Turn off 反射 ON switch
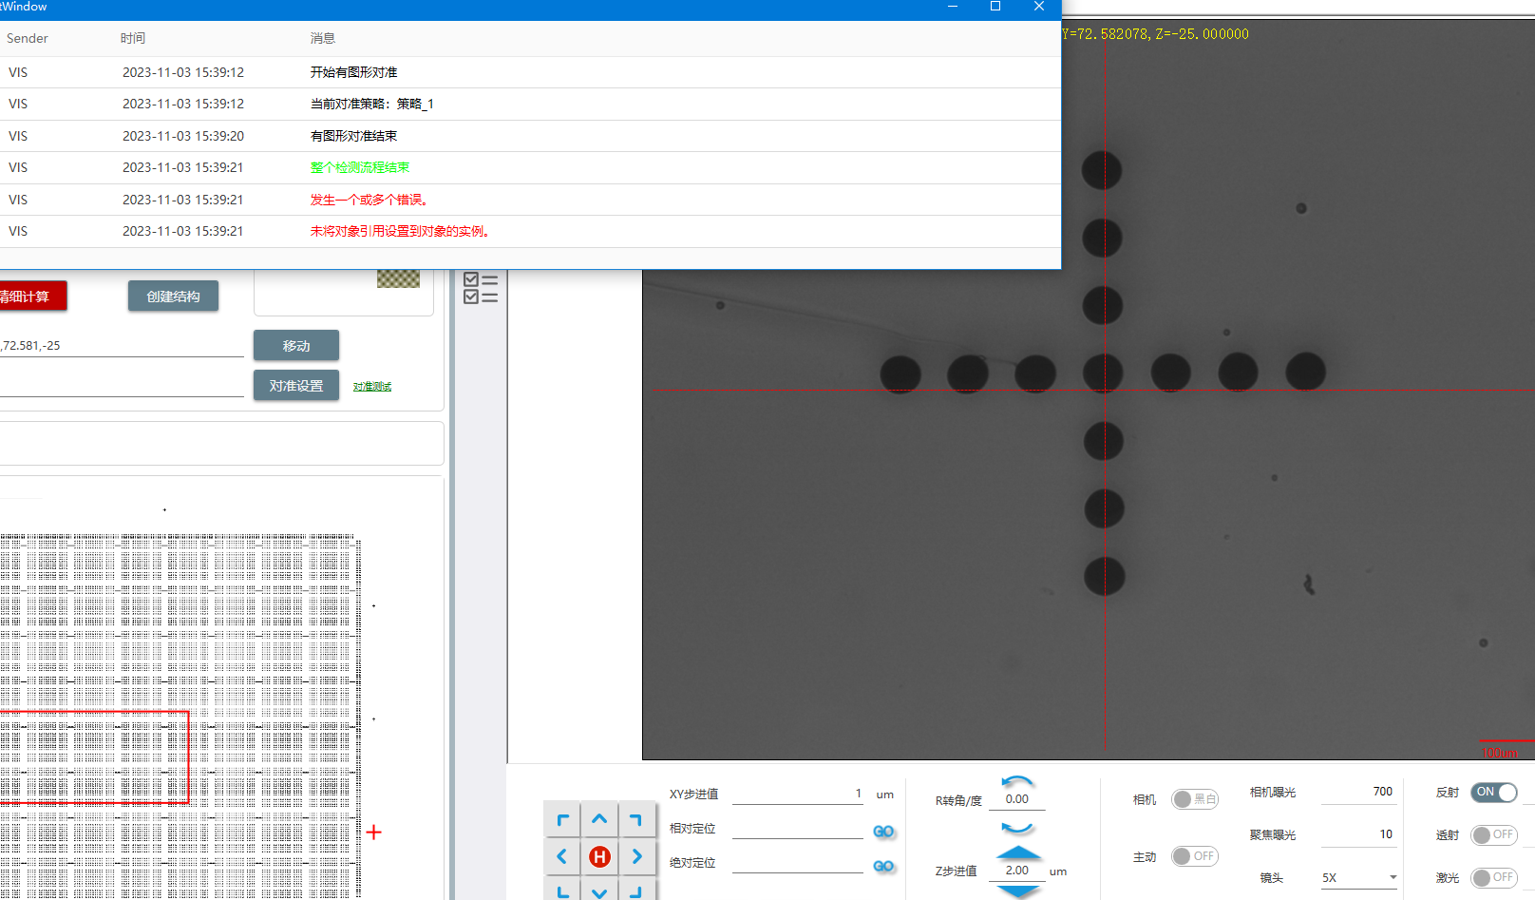1535x900 pixels. (1494, 792)
